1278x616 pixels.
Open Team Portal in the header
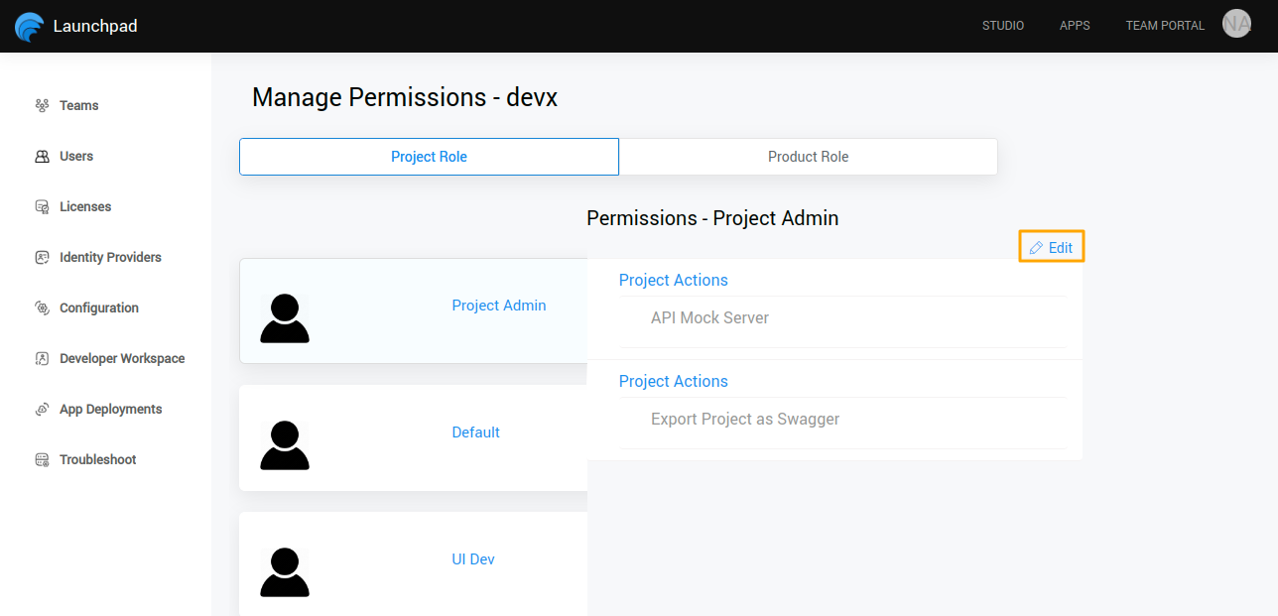1165,26
